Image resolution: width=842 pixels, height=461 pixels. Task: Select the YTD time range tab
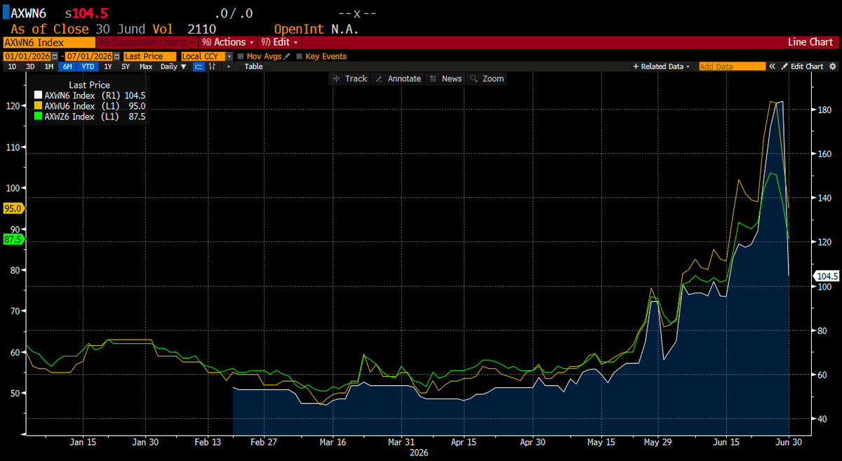pos(87,67)
